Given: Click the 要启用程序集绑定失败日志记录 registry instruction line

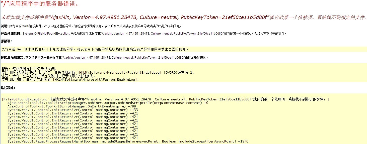Looking at the screenshot, I should 98,72.
